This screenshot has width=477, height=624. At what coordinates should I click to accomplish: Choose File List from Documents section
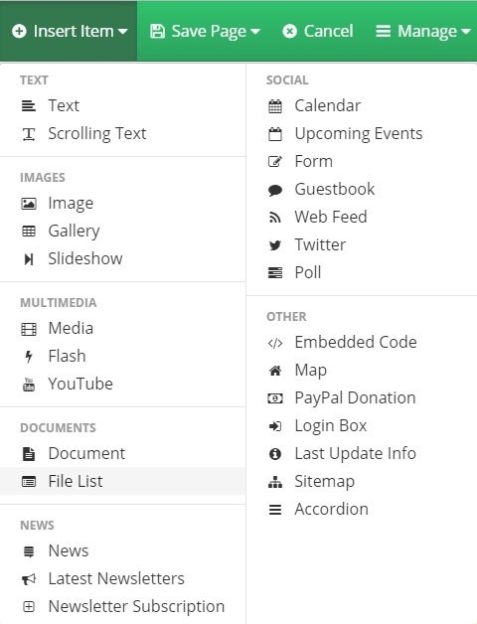(122, 481)
